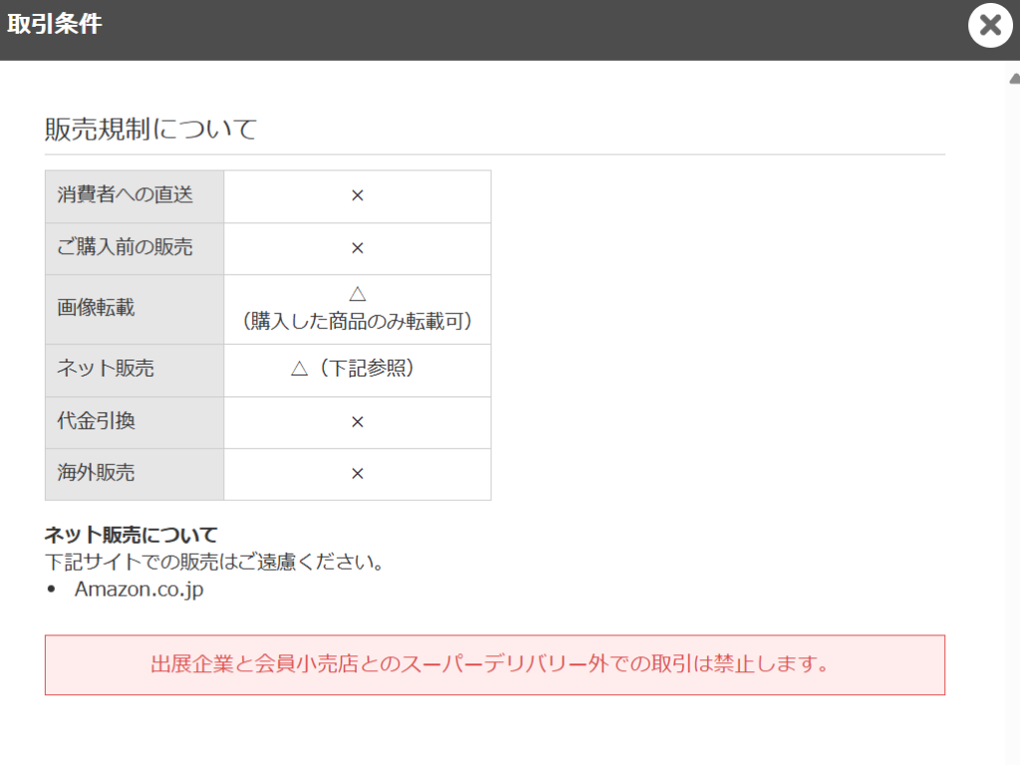
Task: Click the scrollbar up arrow
Action: [1013, 78]
